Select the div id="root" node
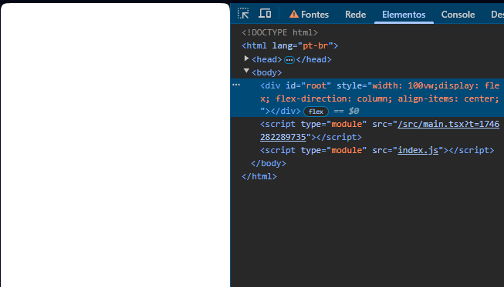The image size is (504, 287). click(x=367, y=98)
